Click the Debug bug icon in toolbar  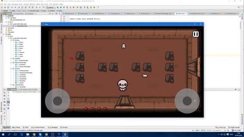pyautogui.click(x=61, y=7)
